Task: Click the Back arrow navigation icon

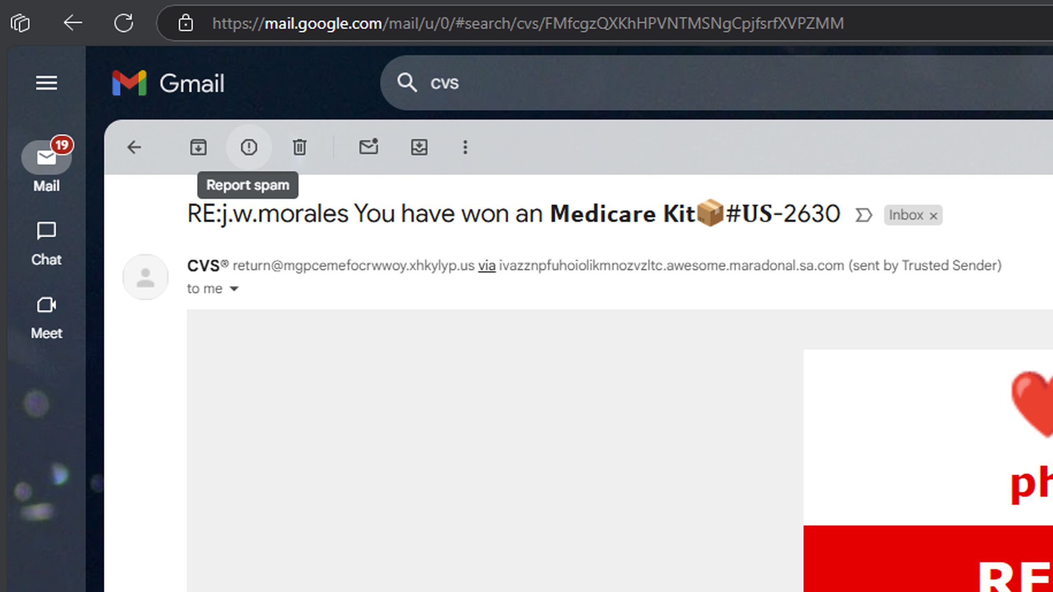Action: pyautogui.click(x=73, y=23)
